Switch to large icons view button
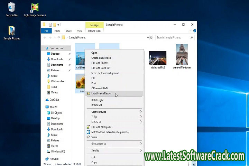 [x=194, y=164]
